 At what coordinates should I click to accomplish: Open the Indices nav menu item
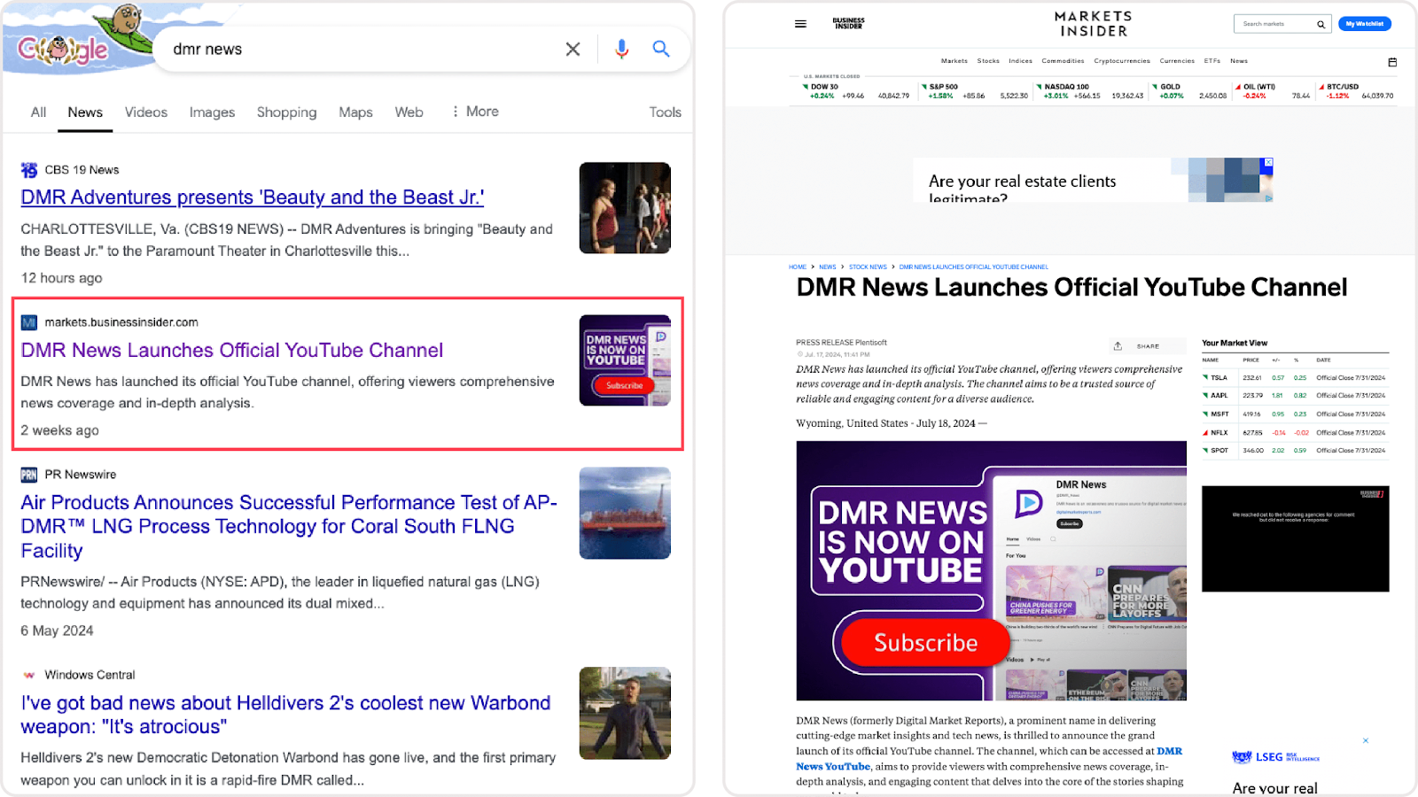pyautogui.click(x=1020, y=61)
